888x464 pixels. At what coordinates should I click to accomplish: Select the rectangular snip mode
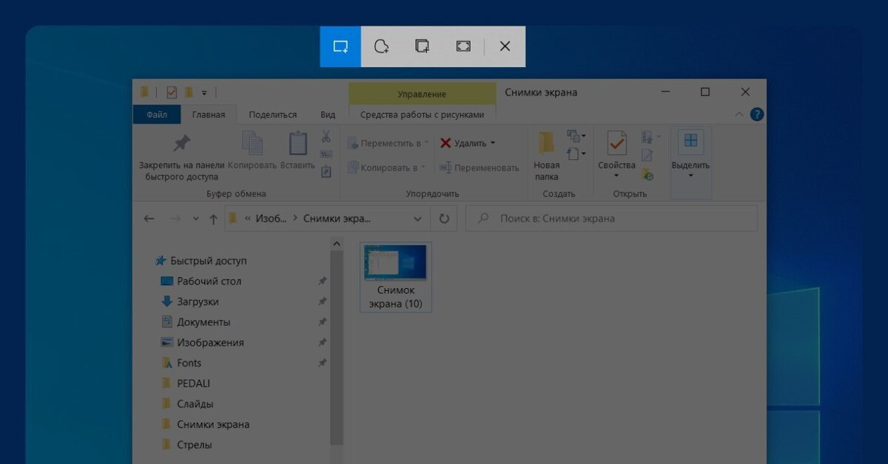340,47
